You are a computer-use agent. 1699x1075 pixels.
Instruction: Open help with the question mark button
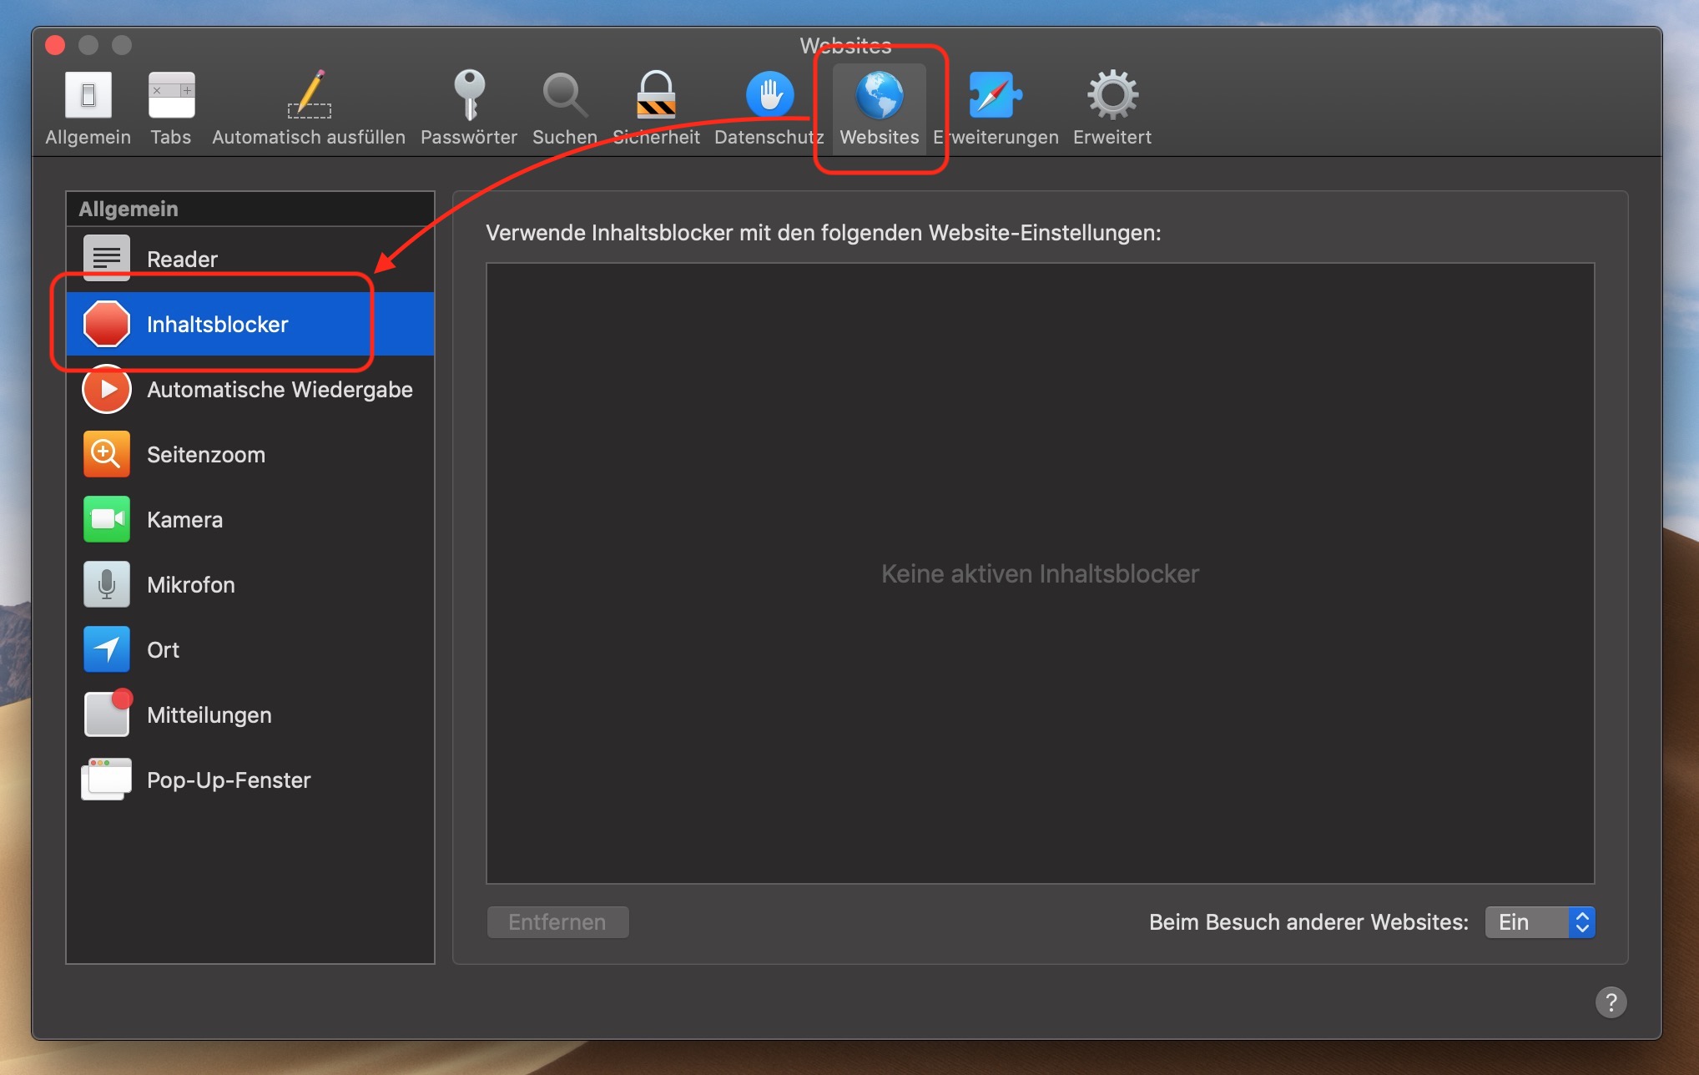[1611, 1002]
